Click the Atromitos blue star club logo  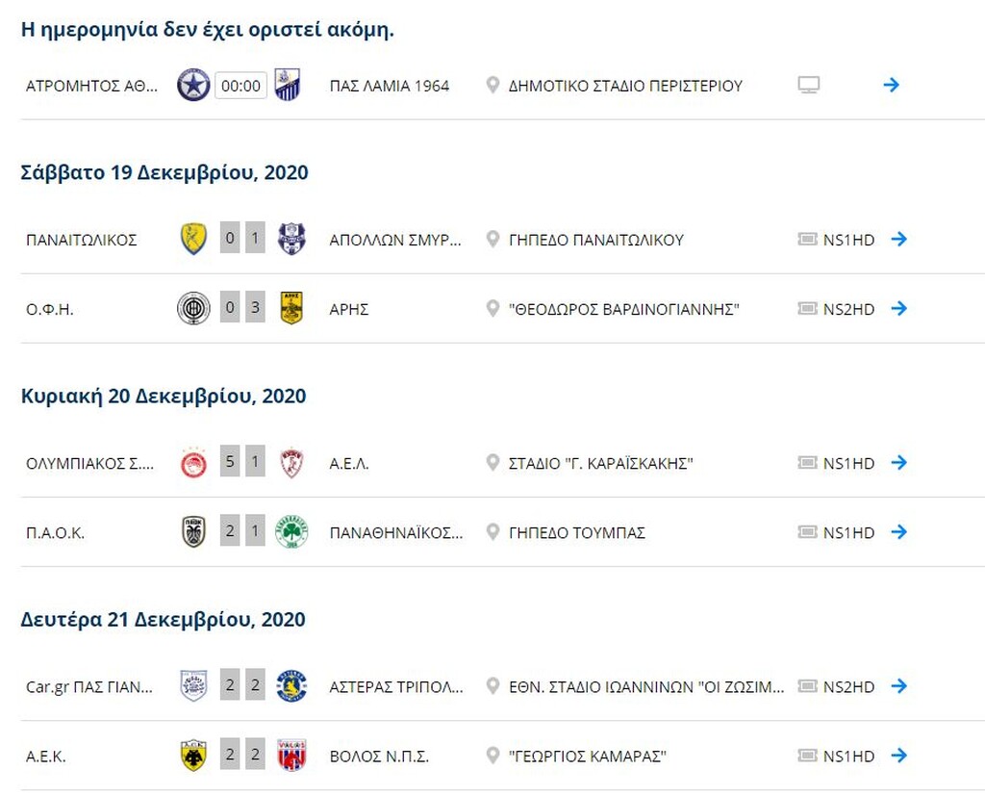(x=193, y=85)
